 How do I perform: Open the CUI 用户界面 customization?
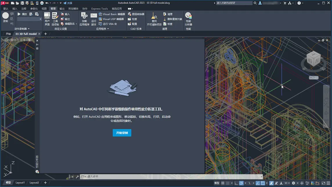click(x=47, y=19)
